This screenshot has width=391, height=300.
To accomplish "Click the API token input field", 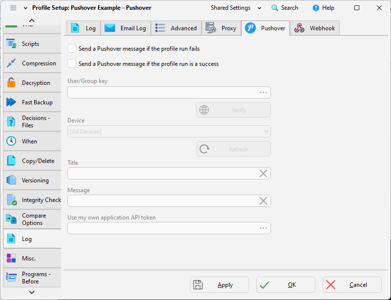I will [169, 228].
